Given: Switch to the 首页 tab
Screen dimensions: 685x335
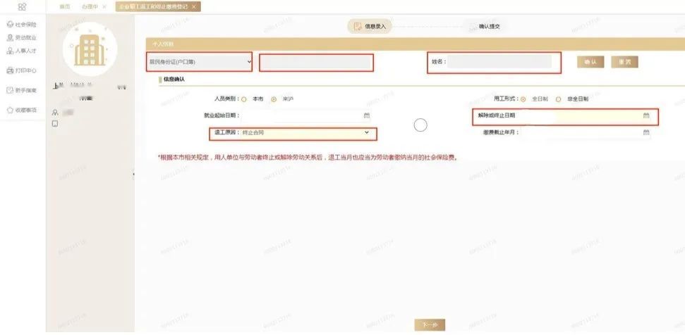Looking at the screenshot, I should click(65, 6).
